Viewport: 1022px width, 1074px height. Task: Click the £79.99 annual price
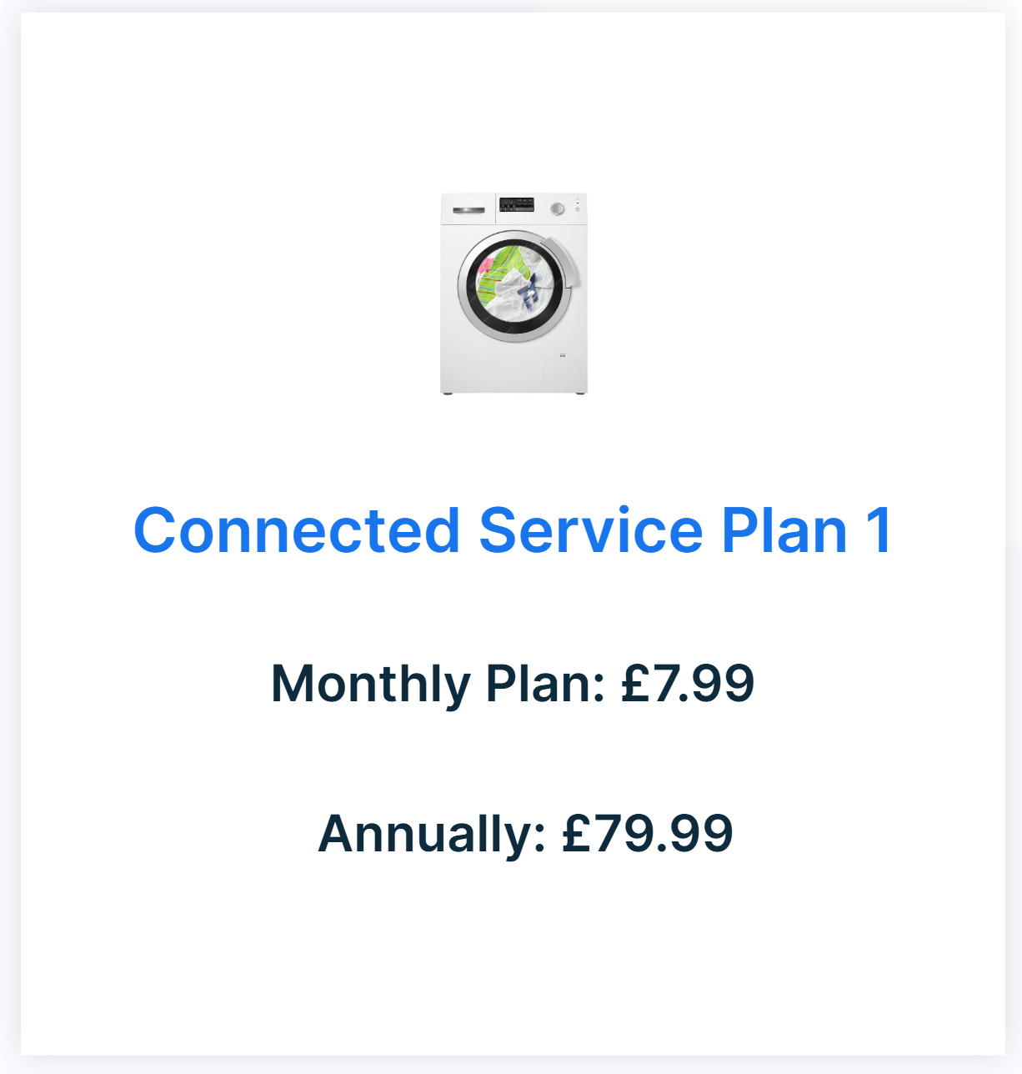(x=648, y=833)
